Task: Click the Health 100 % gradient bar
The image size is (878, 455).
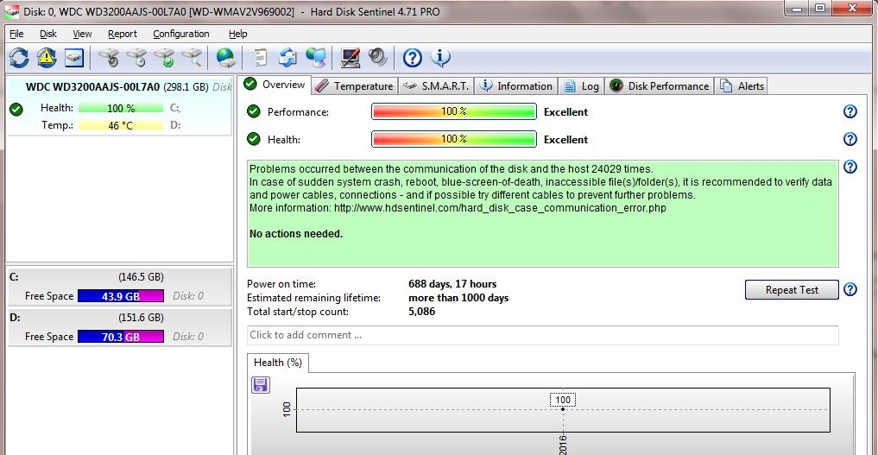Action: [x=454, y=139]
